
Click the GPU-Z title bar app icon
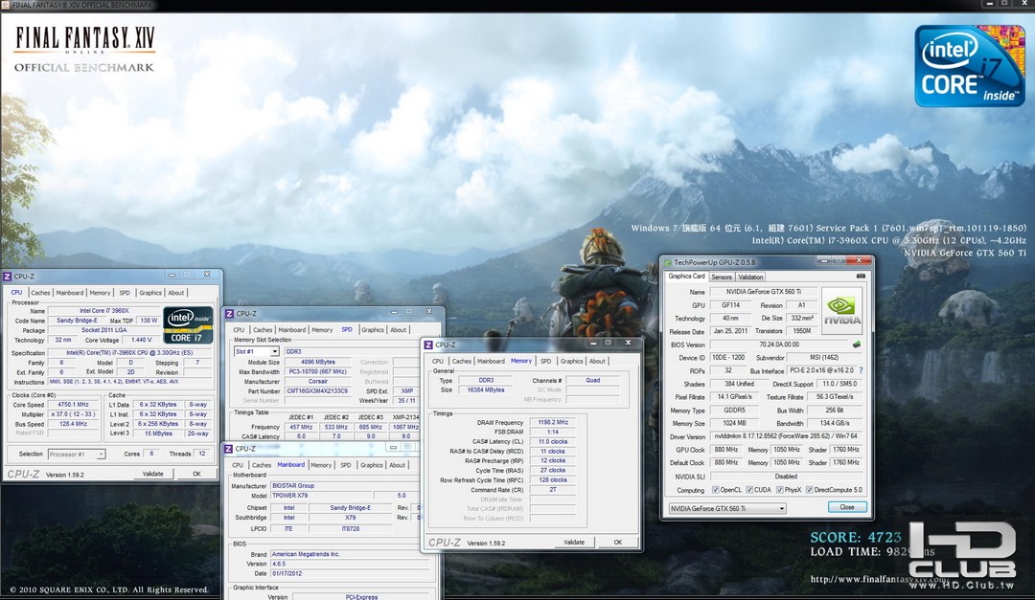click(668, 261)
